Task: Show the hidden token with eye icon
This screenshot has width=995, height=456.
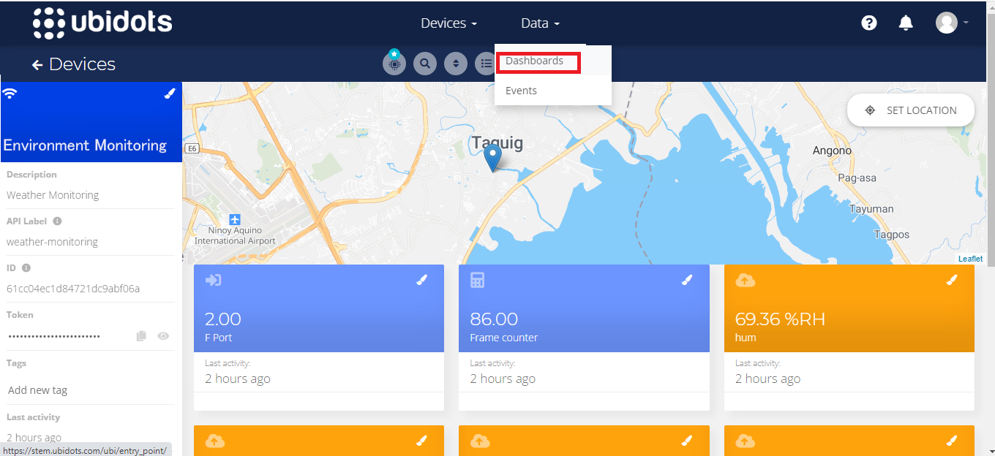Action: pos(163,336)
